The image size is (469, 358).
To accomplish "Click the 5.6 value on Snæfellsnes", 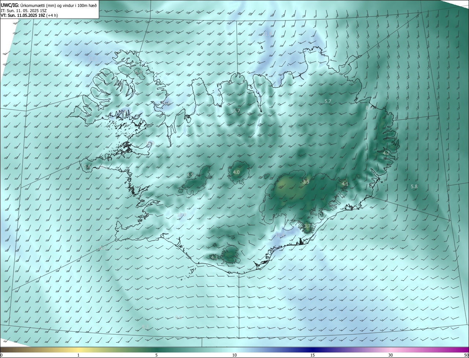I will 87,167.
